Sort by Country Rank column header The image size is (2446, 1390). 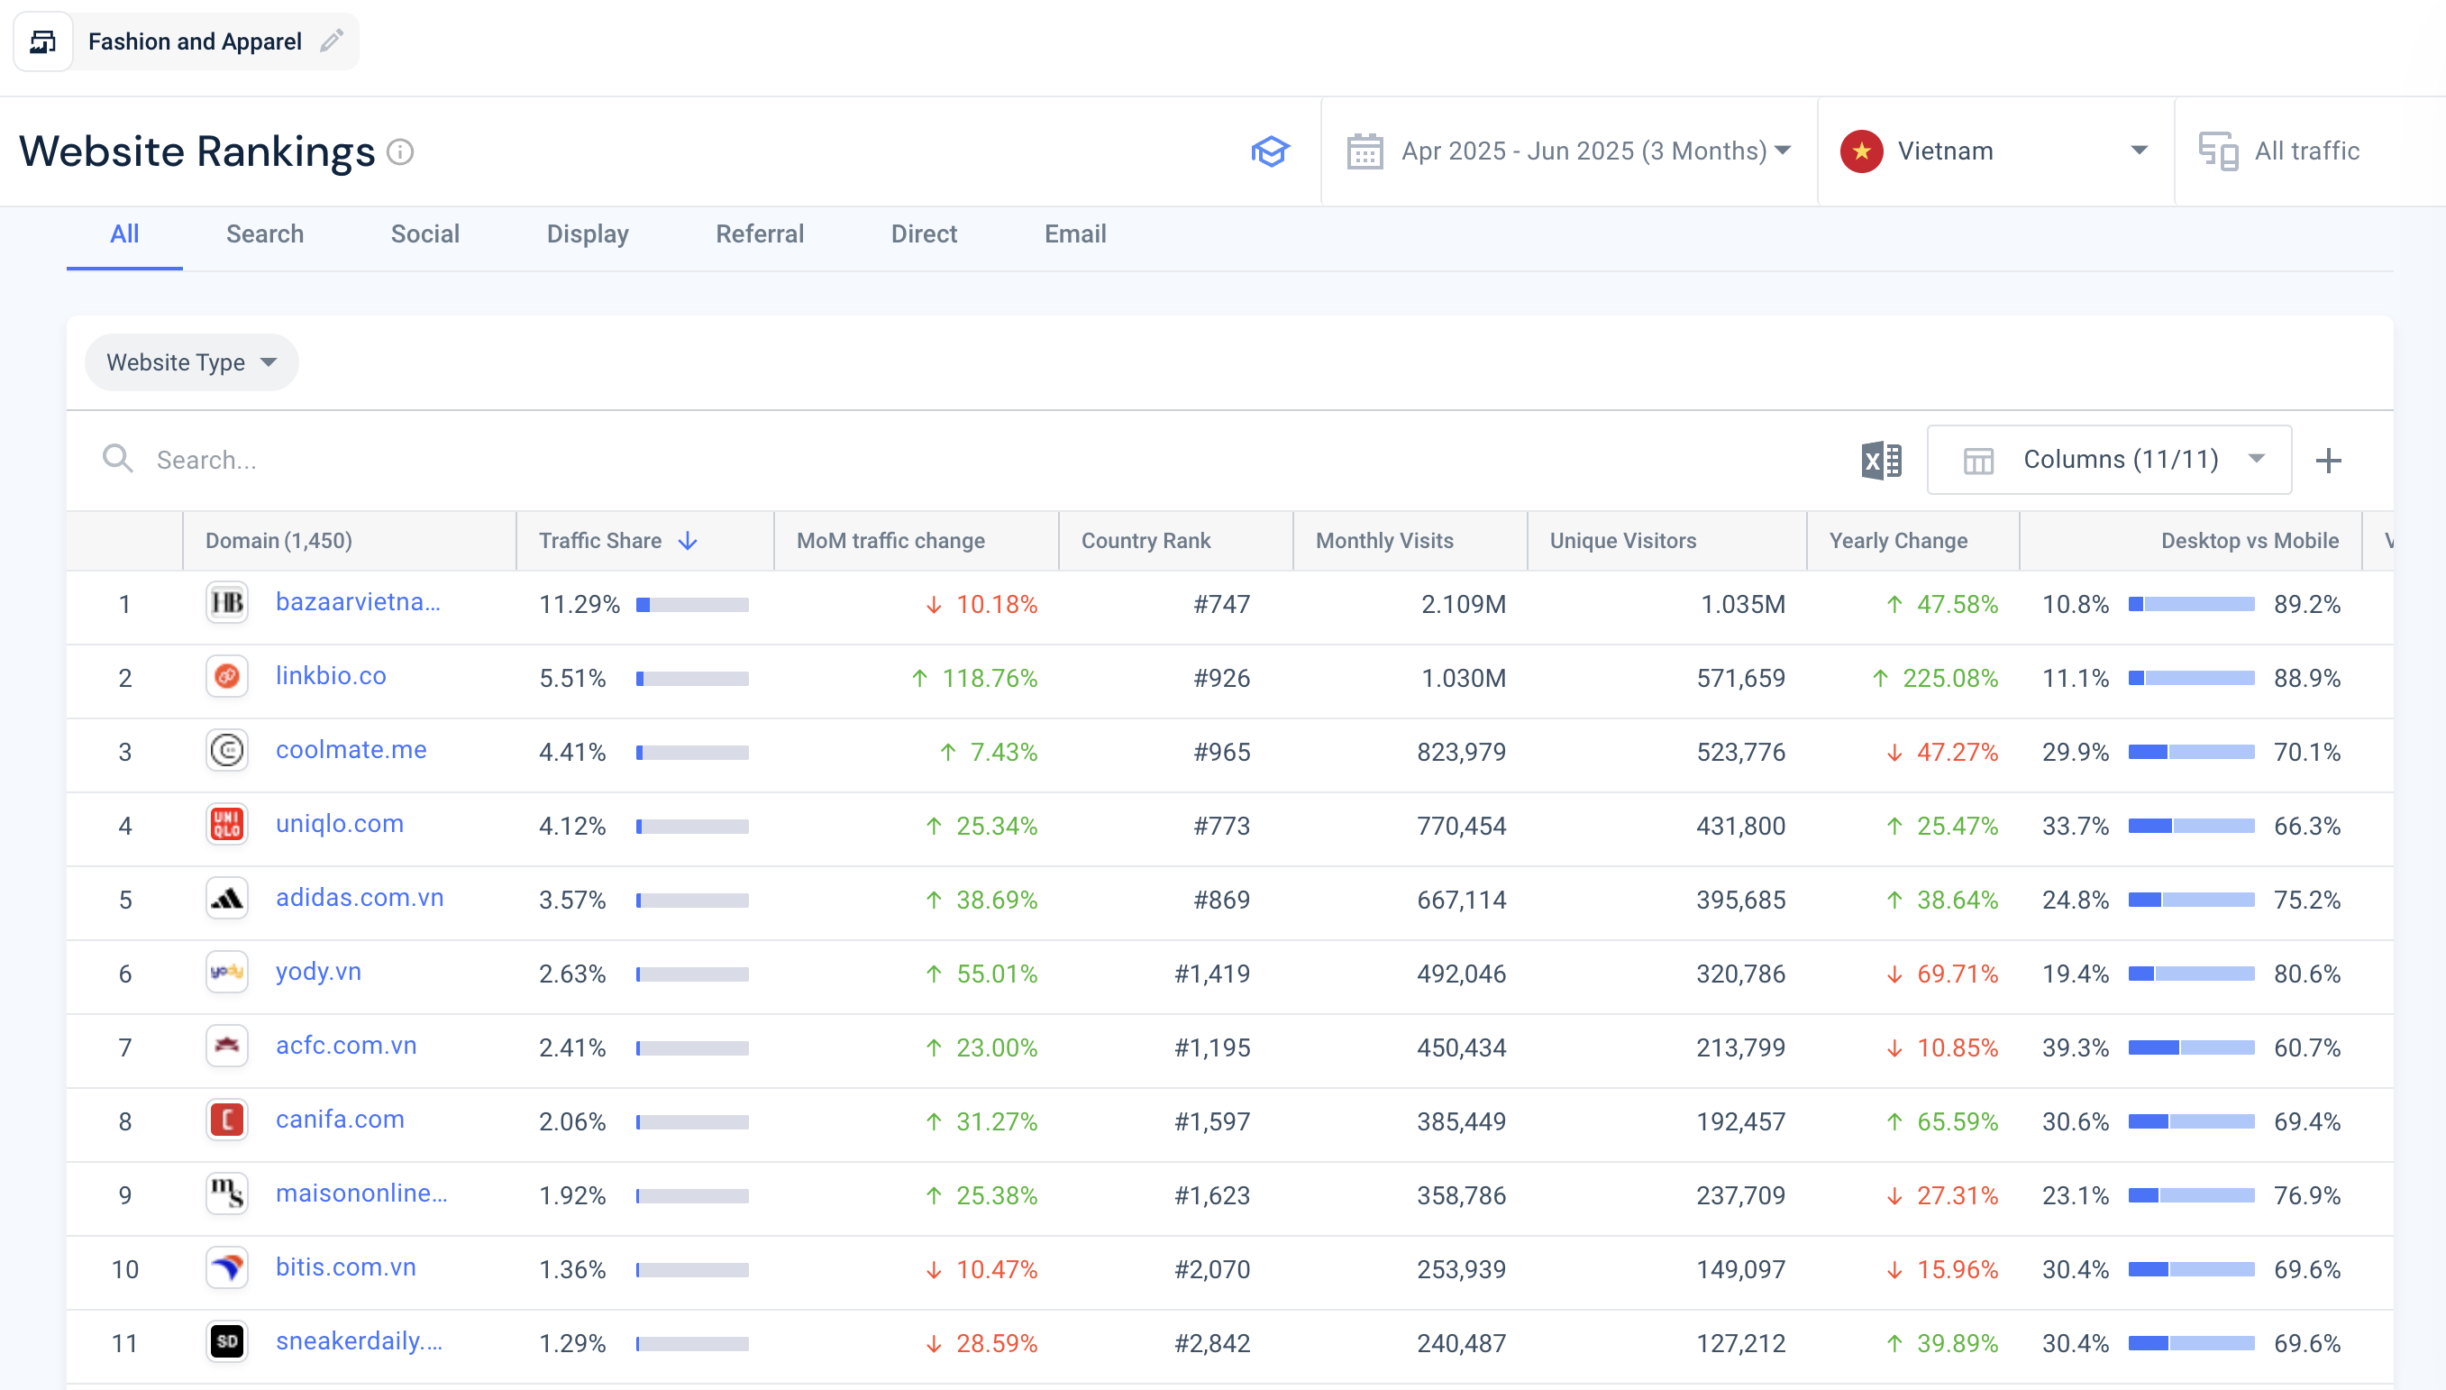(x=1145, y=541)
